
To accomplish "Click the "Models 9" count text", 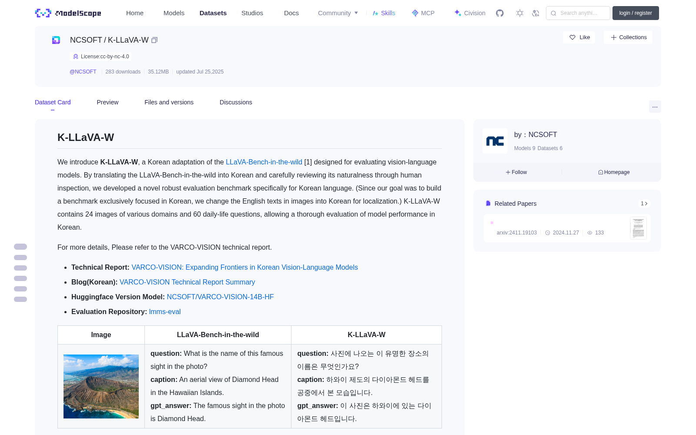I will point(525,148).
